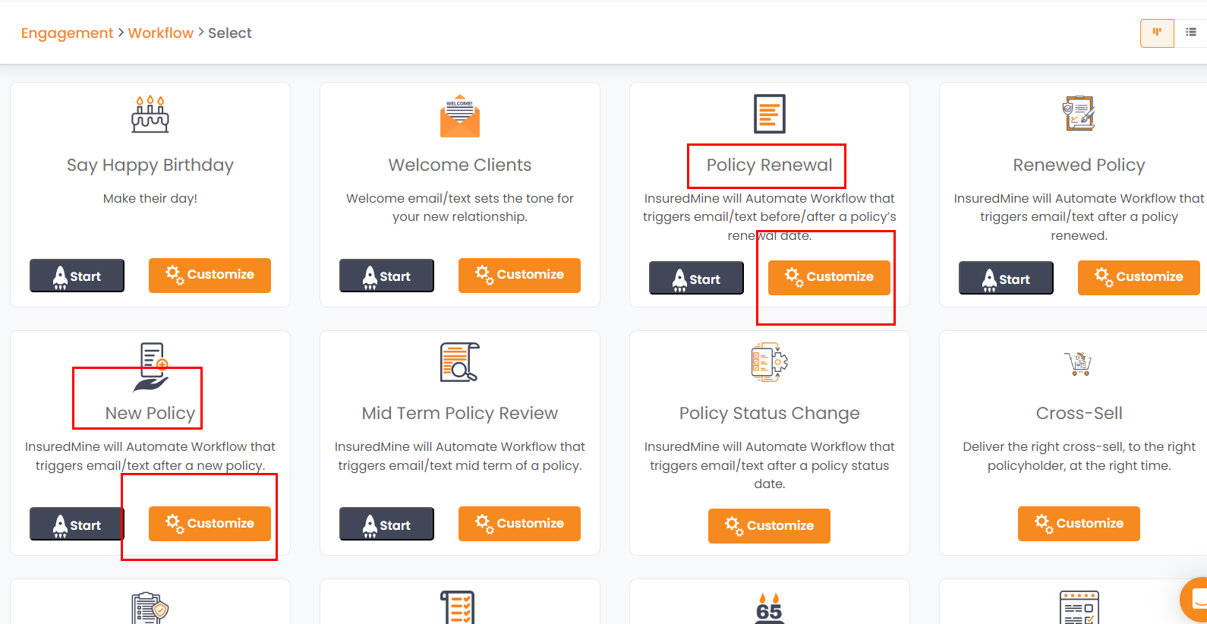This screenshot has height=624, width=1207.
Task: Click the 'Make their day!' description
Action: (x=150, y=199)
